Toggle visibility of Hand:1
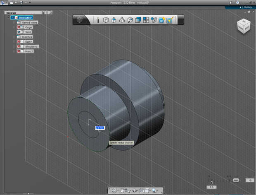The image size is (256, 195). click(19, 51)
